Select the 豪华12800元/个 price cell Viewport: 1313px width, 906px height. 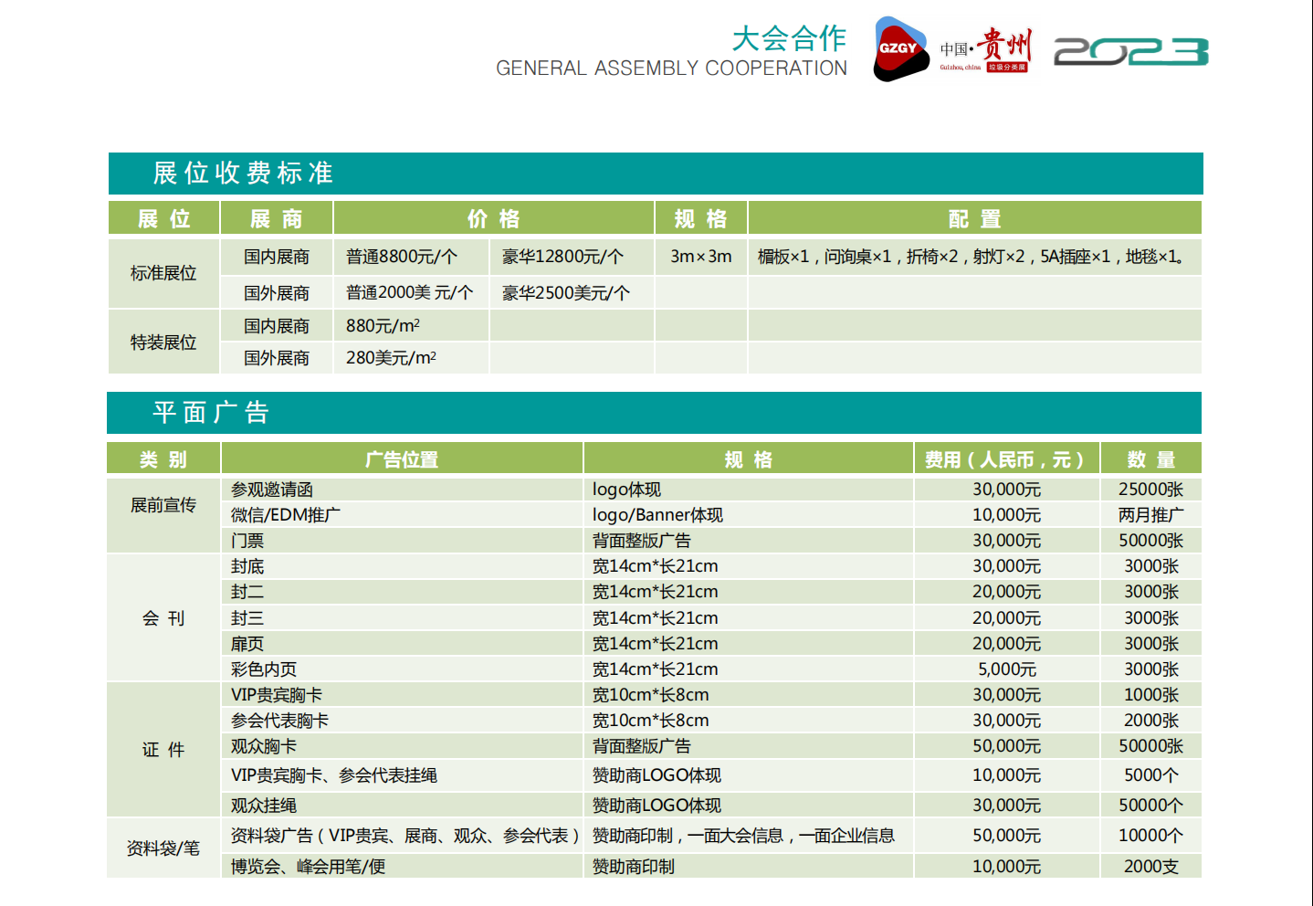[x=562, y=257]
